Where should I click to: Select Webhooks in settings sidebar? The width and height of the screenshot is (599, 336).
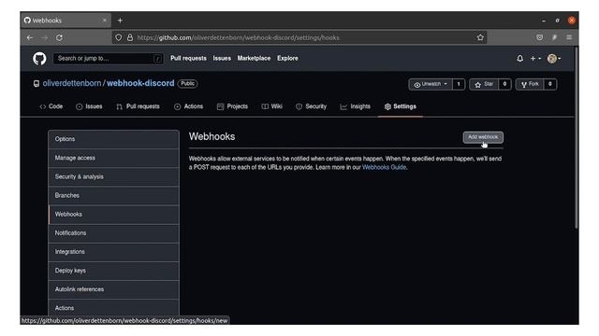click(114, 215)
